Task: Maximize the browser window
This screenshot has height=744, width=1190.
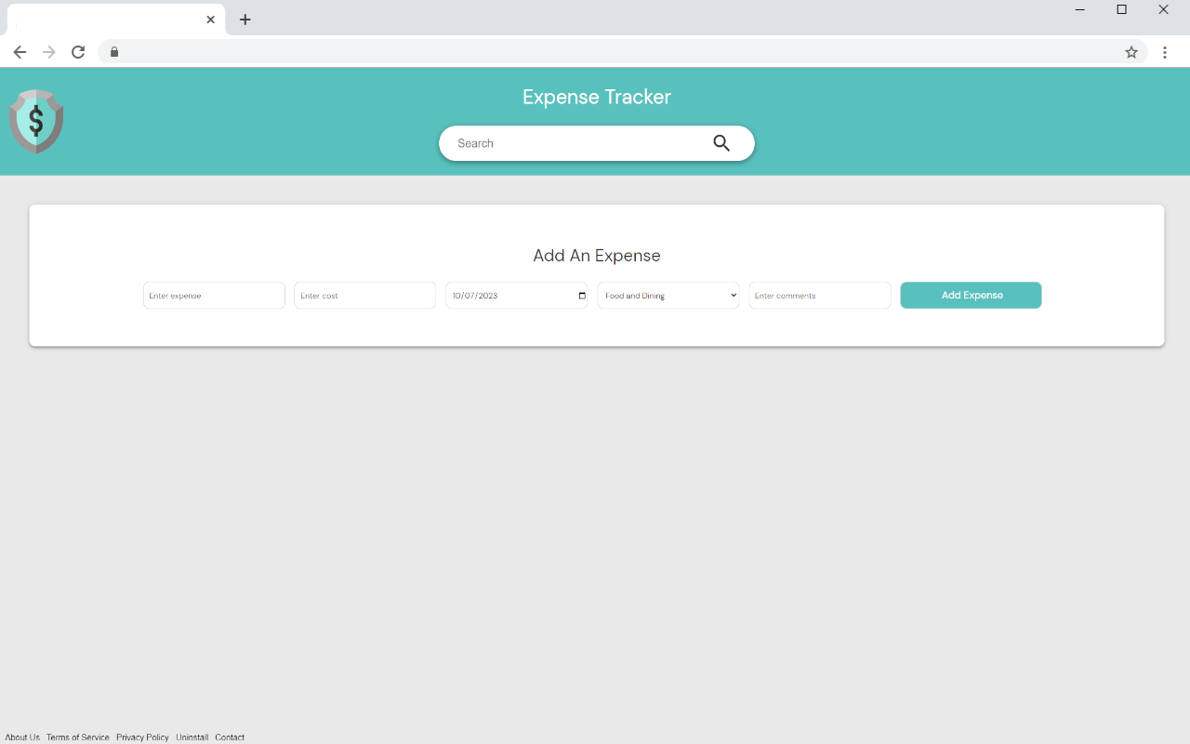Action: click(x=1122, y=10)
